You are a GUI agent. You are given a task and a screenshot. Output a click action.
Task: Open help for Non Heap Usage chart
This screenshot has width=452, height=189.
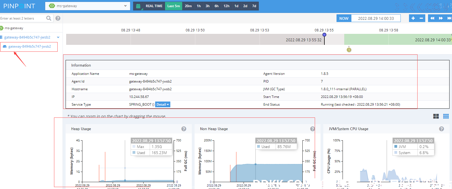coord(313,129)
